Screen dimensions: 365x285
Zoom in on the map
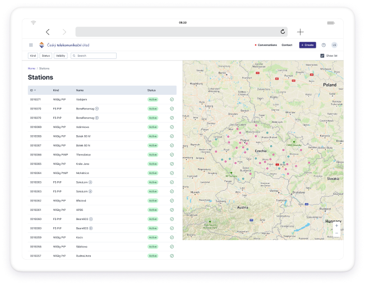click(336, 226)
